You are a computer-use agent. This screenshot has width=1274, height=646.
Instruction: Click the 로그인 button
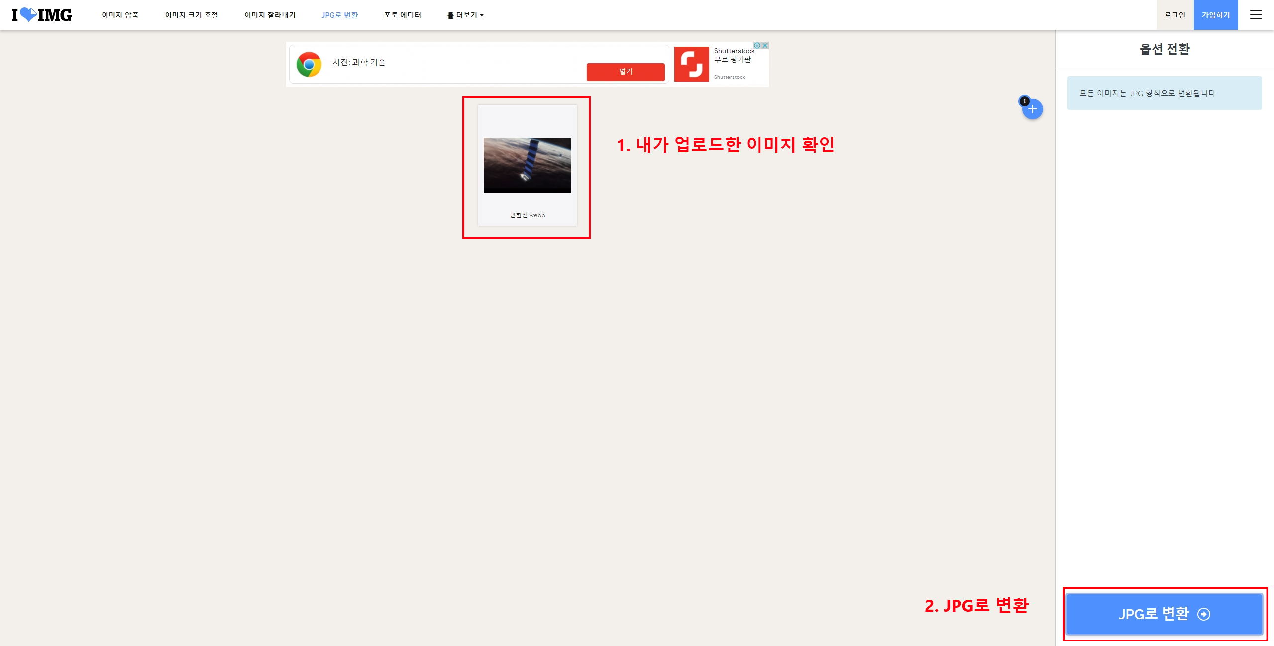[1174, 15]
